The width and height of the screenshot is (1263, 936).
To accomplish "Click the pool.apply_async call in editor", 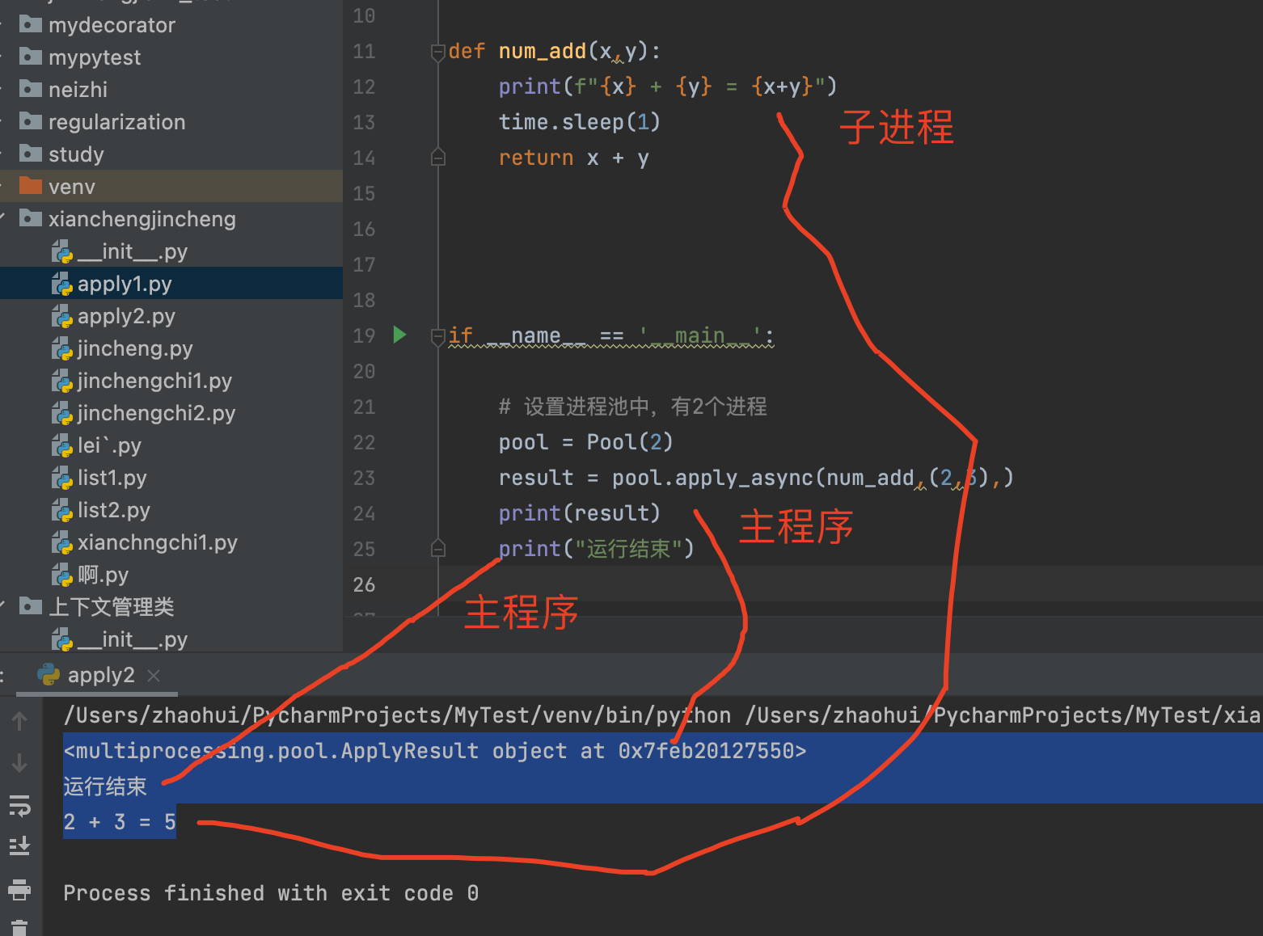I will (x=712, y=478).
